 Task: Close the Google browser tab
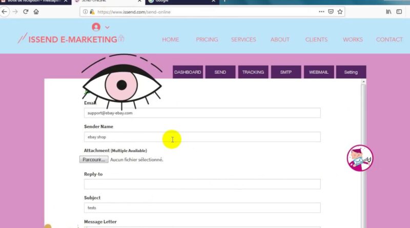pos(213,2)
